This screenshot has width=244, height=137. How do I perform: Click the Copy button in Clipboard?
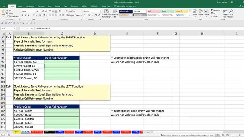[10, 13]
